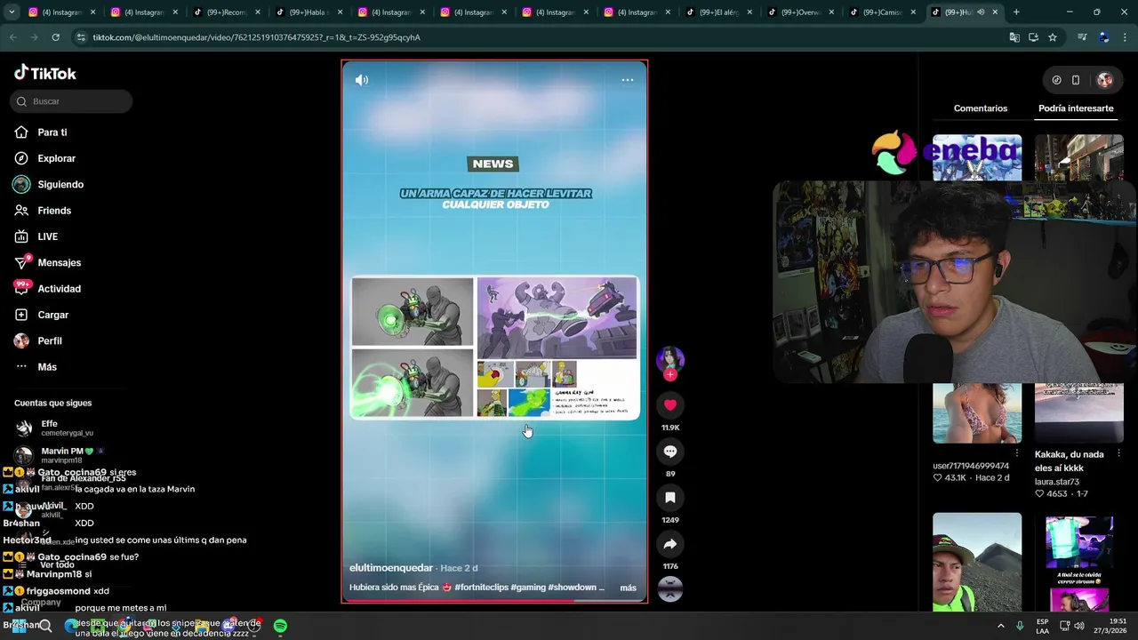Switch to the Podría interesarte tab
Screen dimensions: 1138x640
1076,108
